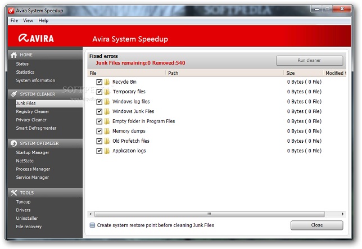This screenshot has width=362, height=249.
Task: Click the scrollbar left arrow
Action: (x=90, y=214)
